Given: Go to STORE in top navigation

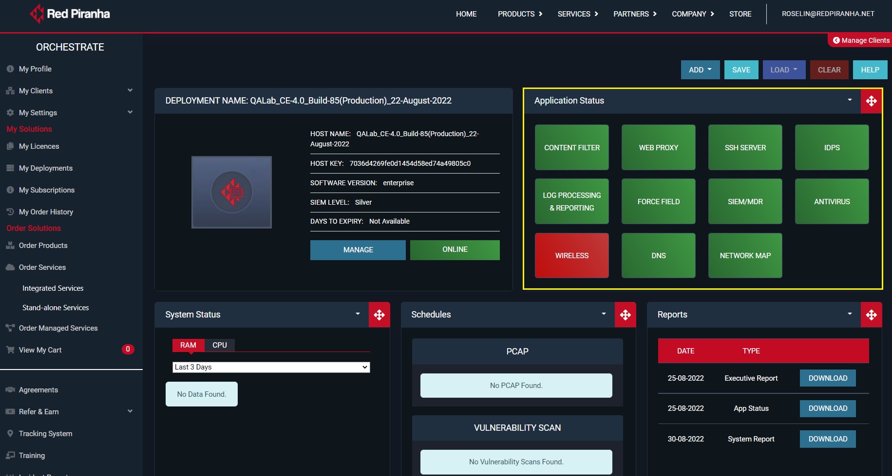Looking at the screenshot, I should (740, 14).
